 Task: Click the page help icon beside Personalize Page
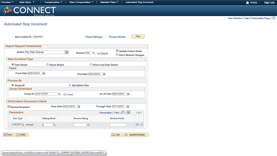[x=274, y=18]
